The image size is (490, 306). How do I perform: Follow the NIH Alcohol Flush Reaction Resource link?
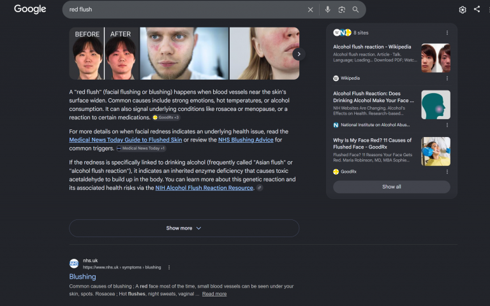point(204,188)
